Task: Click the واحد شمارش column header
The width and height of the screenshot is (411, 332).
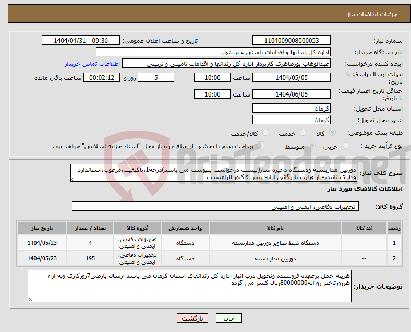Action: point(185,228)
